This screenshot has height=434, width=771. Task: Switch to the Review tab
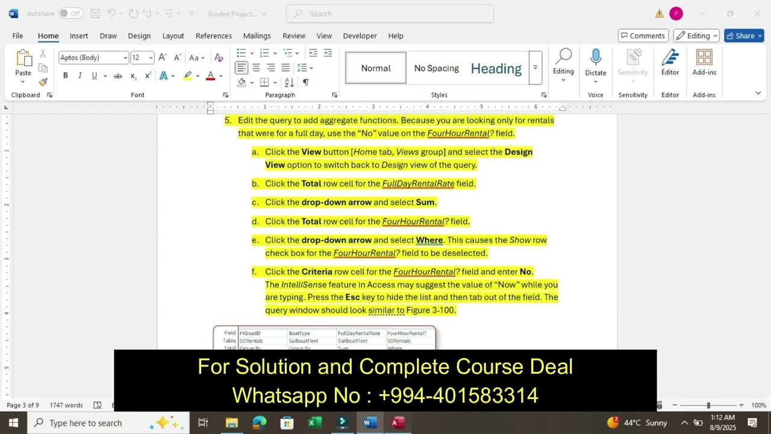pos(294,36)
